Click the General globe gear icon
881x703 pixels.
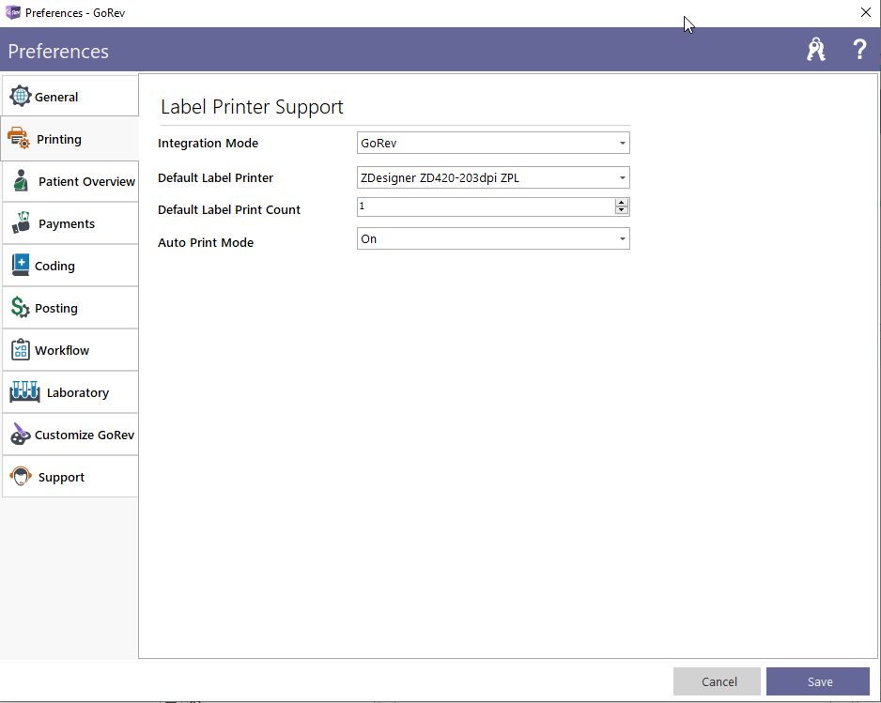click(x=21, y=96)
